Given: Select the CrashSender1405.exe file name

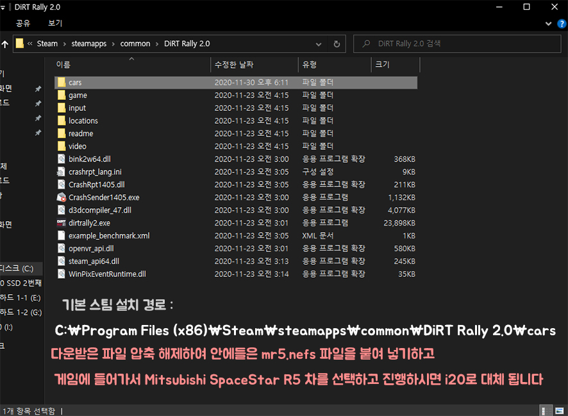Looking at the screenshot, I should [x=104, y=197].
